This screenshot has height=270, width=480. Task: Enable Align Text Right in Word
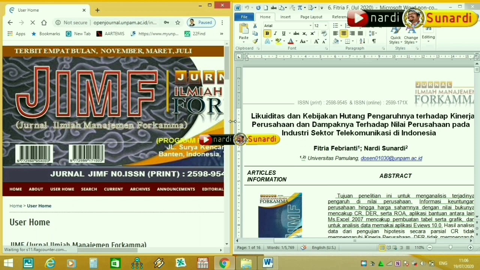352,33
